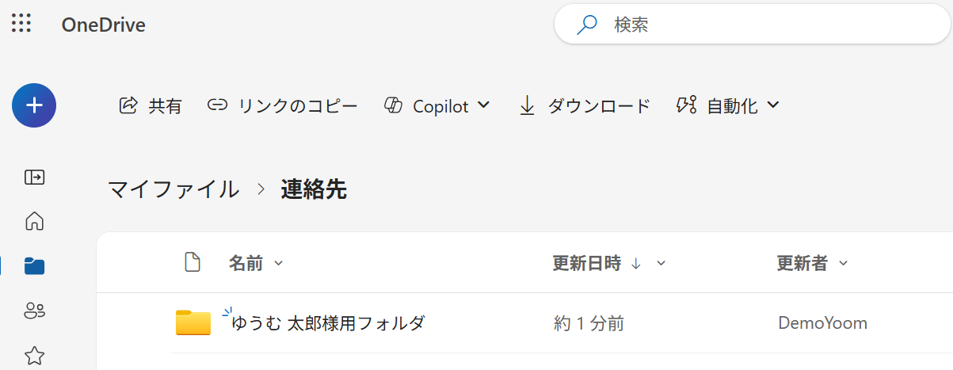The height and width of the screenshot is (370, 953).
Task: Open the app launcher grid icon
Action: pos(21,24)
